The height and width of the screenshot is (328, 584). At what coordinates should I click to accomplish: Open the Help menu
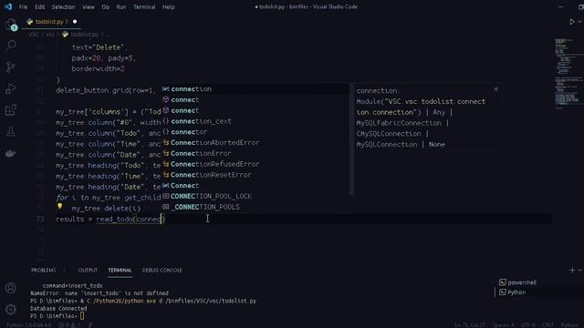(168, 6)
